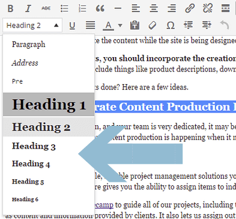Screen dimensions: 236x219
Task: Apply strikethrough formatting
Action: click(46, 8)
